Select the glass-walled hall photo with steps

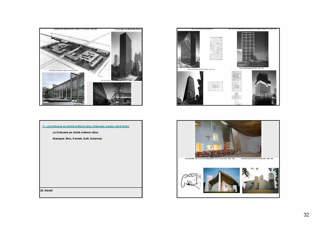(63, 89)
